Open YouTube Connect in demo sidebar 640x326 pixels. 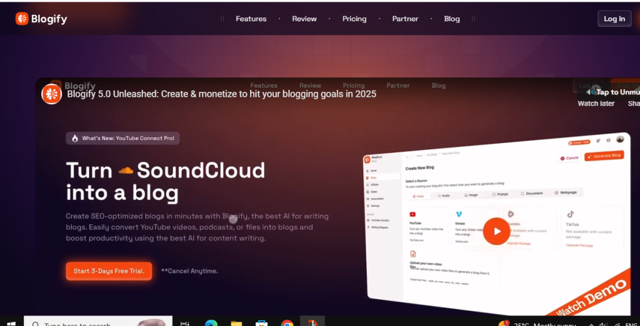click(379, 220)
